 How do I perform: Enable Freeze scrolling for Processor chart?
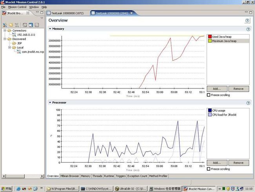pos(208,169)
